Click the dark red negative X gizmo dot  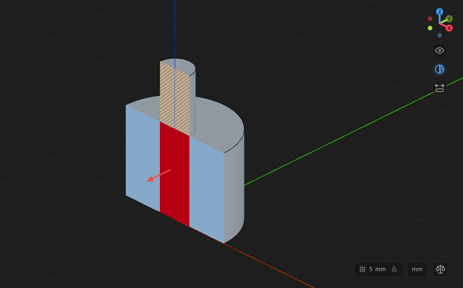(430, 19)
